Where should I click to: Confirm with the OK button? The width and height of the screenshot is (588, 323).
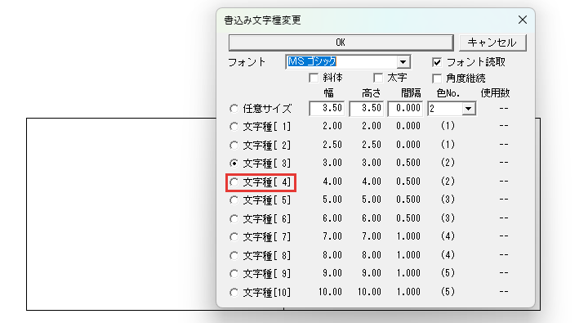[341, 43]
